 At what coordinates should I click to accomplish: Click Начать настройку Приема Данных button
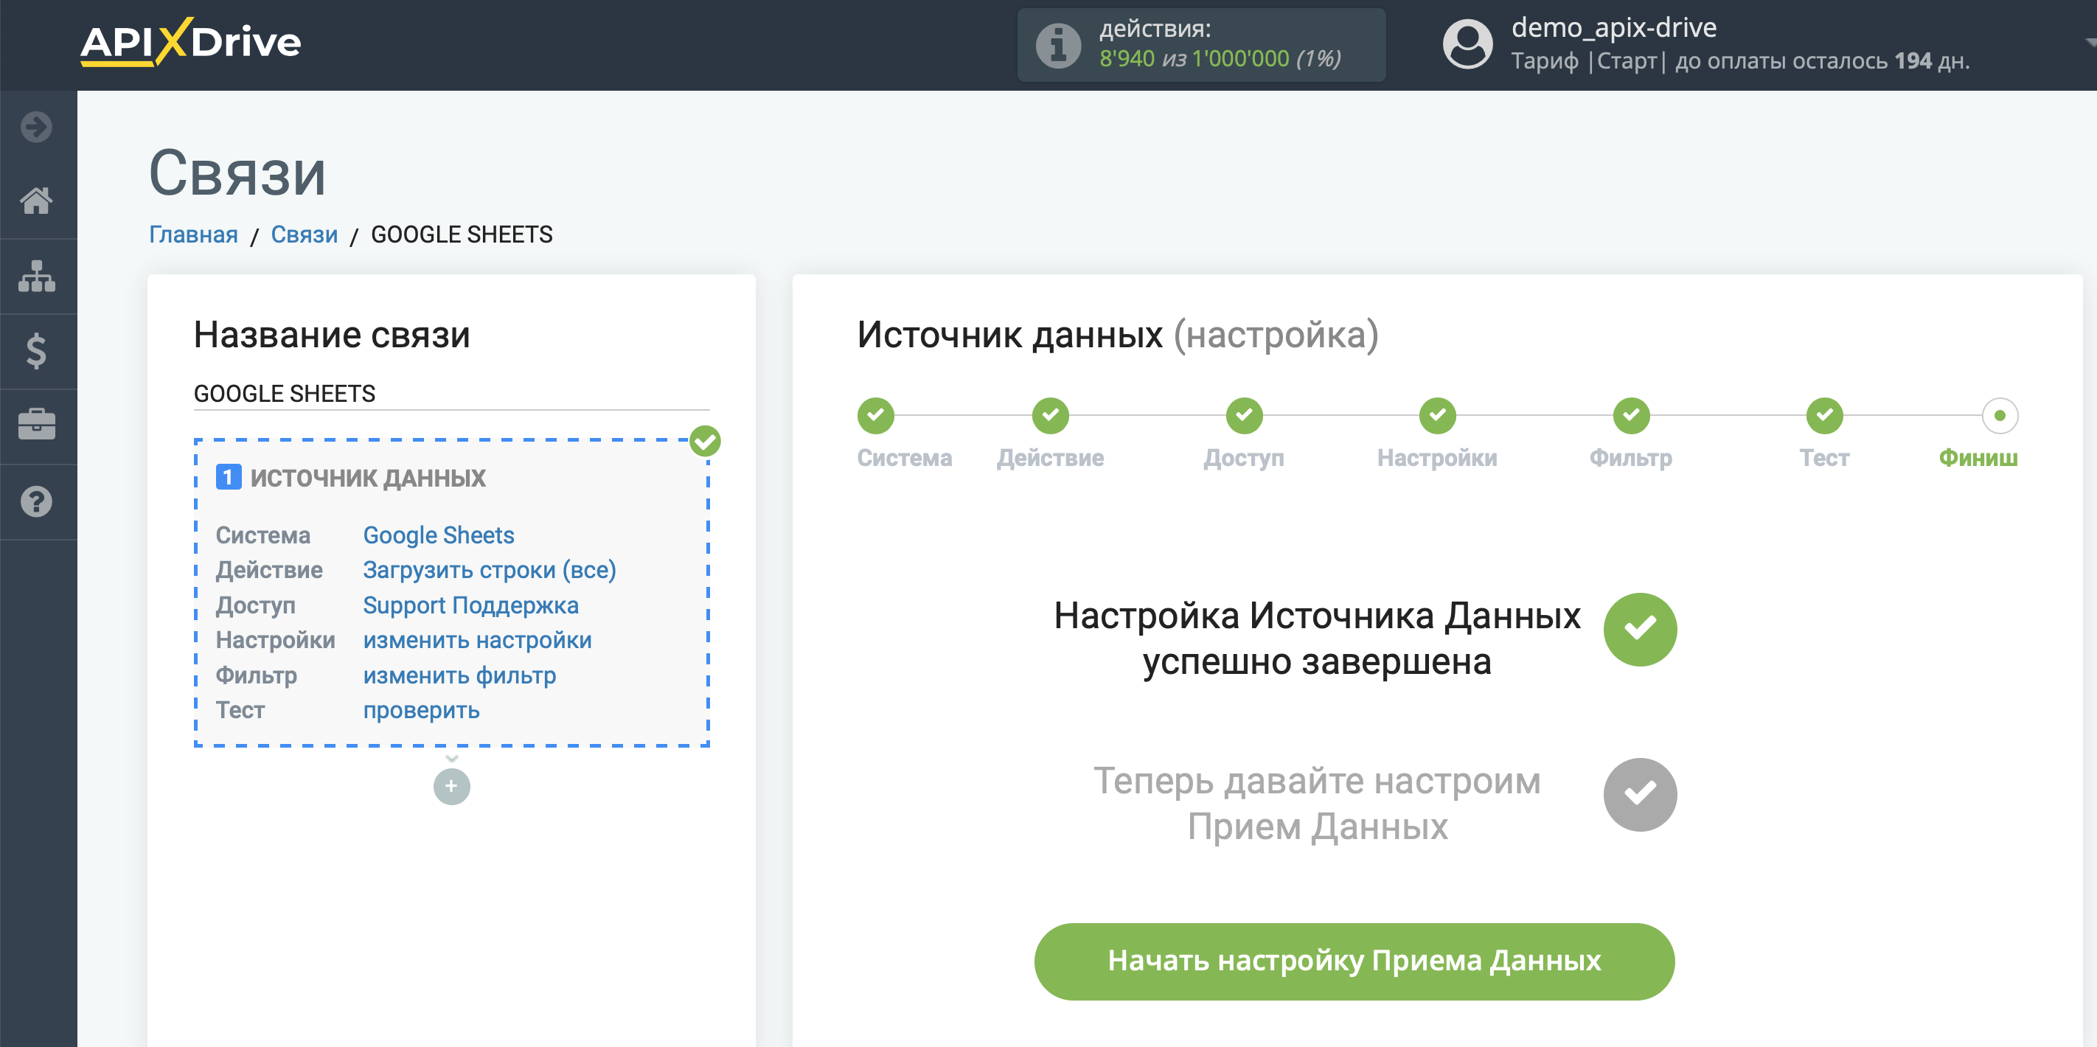[x=1354, y=961]
